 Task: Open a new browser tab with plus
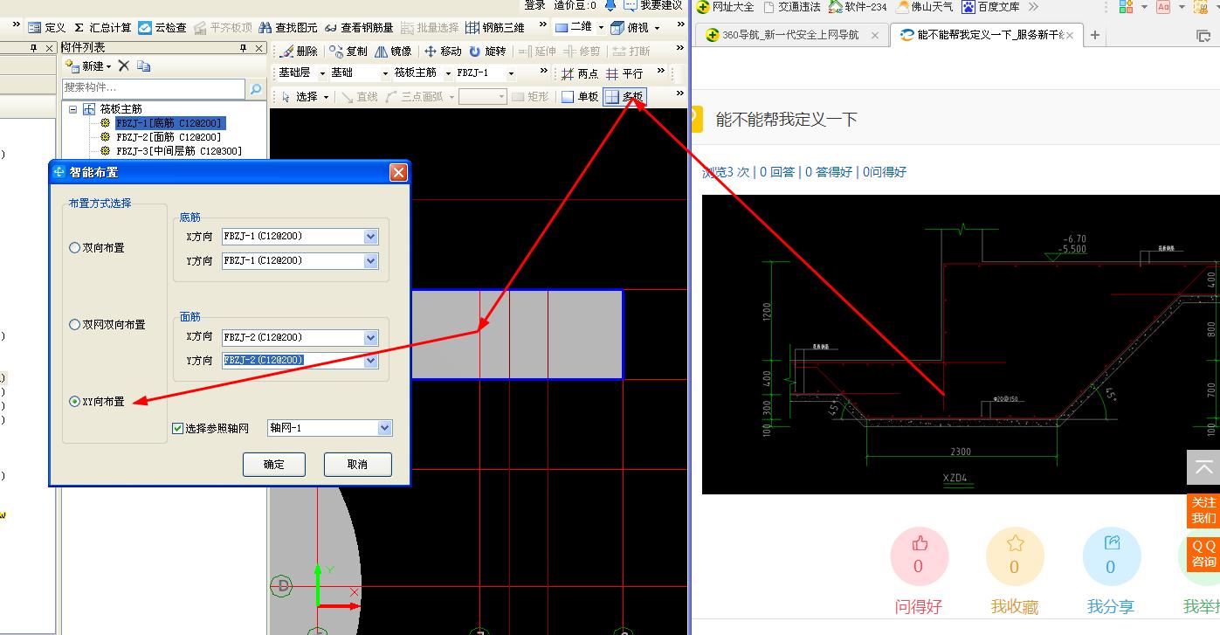[1095, 36]
